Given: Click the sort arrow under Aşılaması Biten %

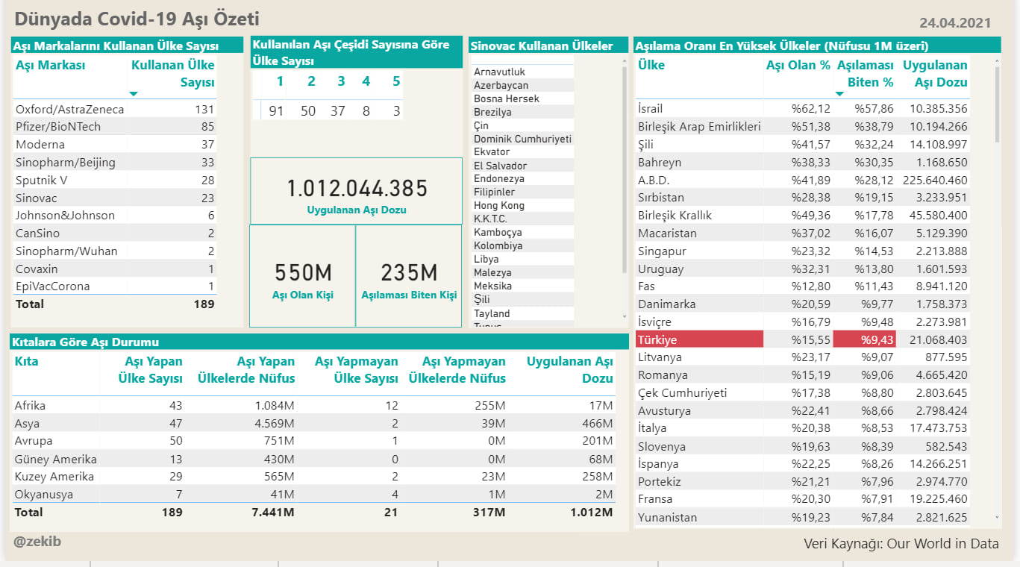Looking at the screenshot, I should (839, 94).
